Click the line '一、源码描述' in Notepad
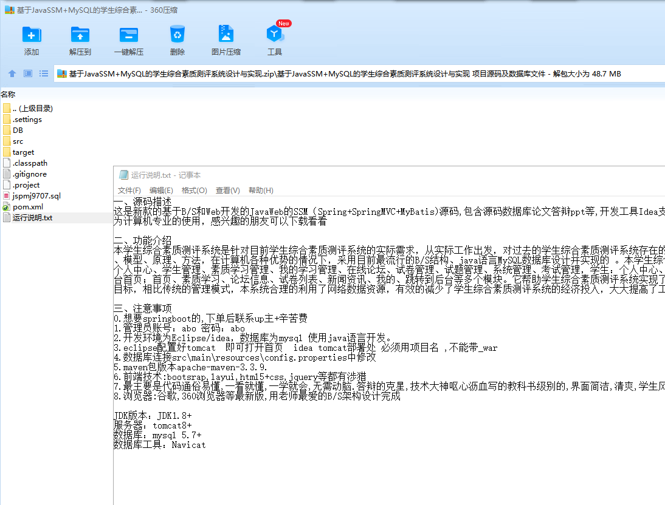665x505 pixels. [142, 202]
